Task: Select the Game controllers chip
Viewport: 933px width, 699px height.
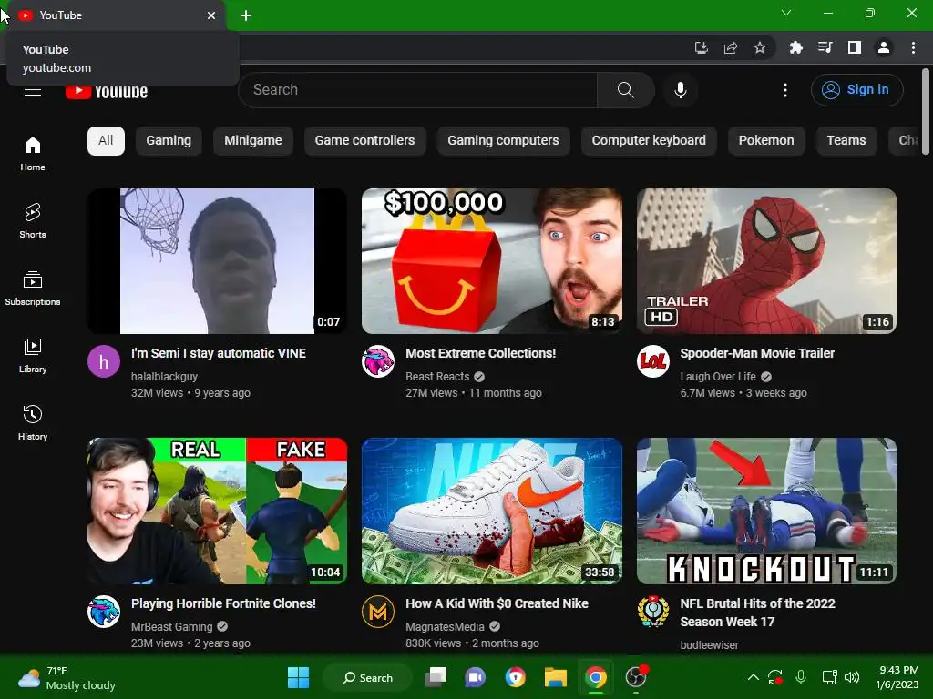Action: (364, 141)
